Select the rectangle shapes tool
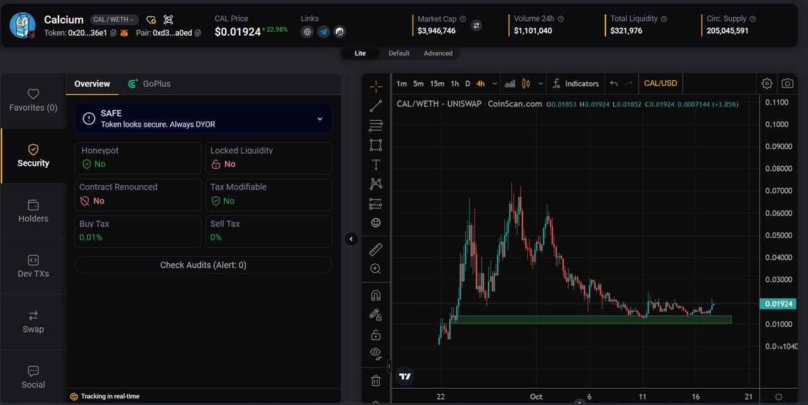This screenshot has height=405, width=808. tap(376, 145)
